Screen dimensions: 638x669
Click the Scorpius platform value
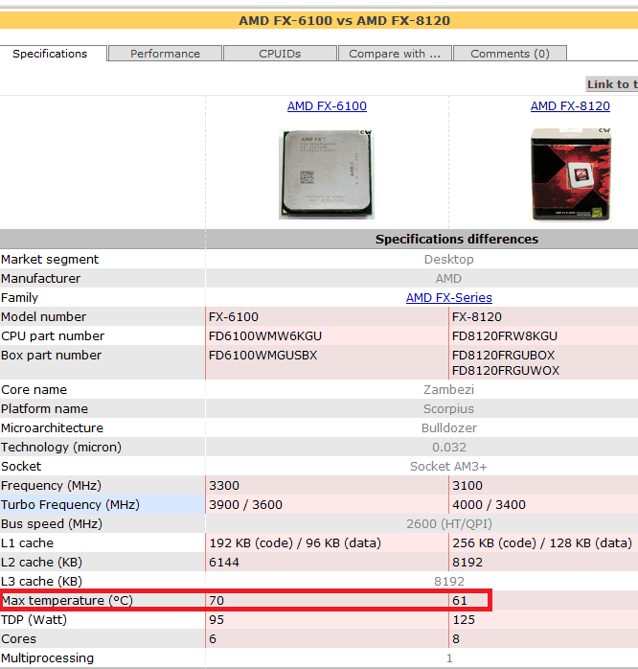click(x=448, y=408)
